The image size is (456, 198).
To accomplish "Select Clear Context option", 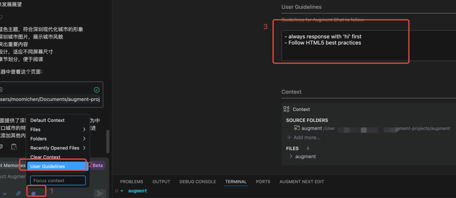I will click(x=58, y=157).
